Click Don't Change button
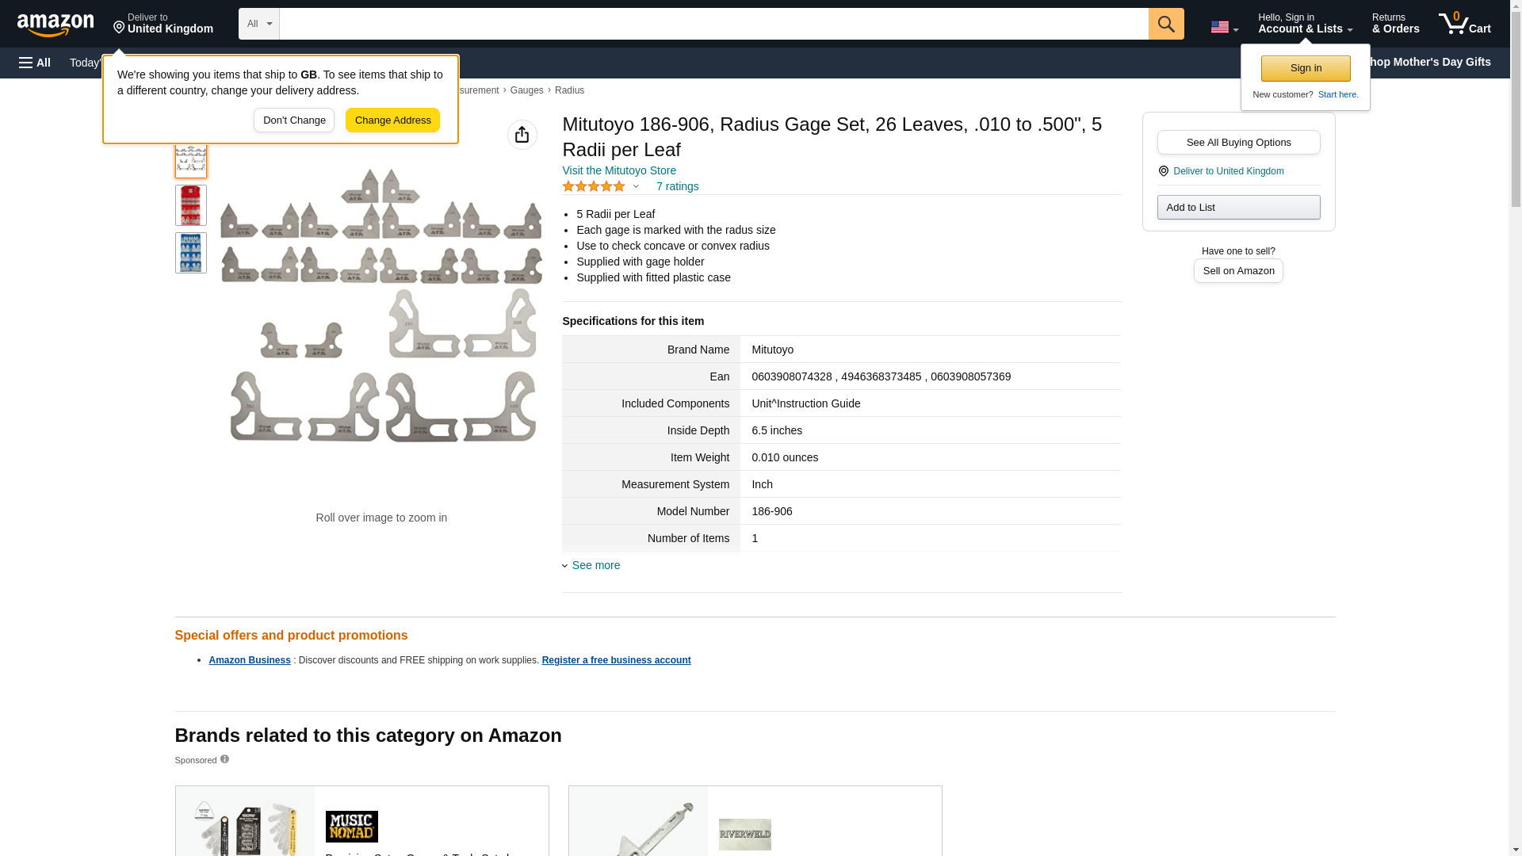 point(294,120)
